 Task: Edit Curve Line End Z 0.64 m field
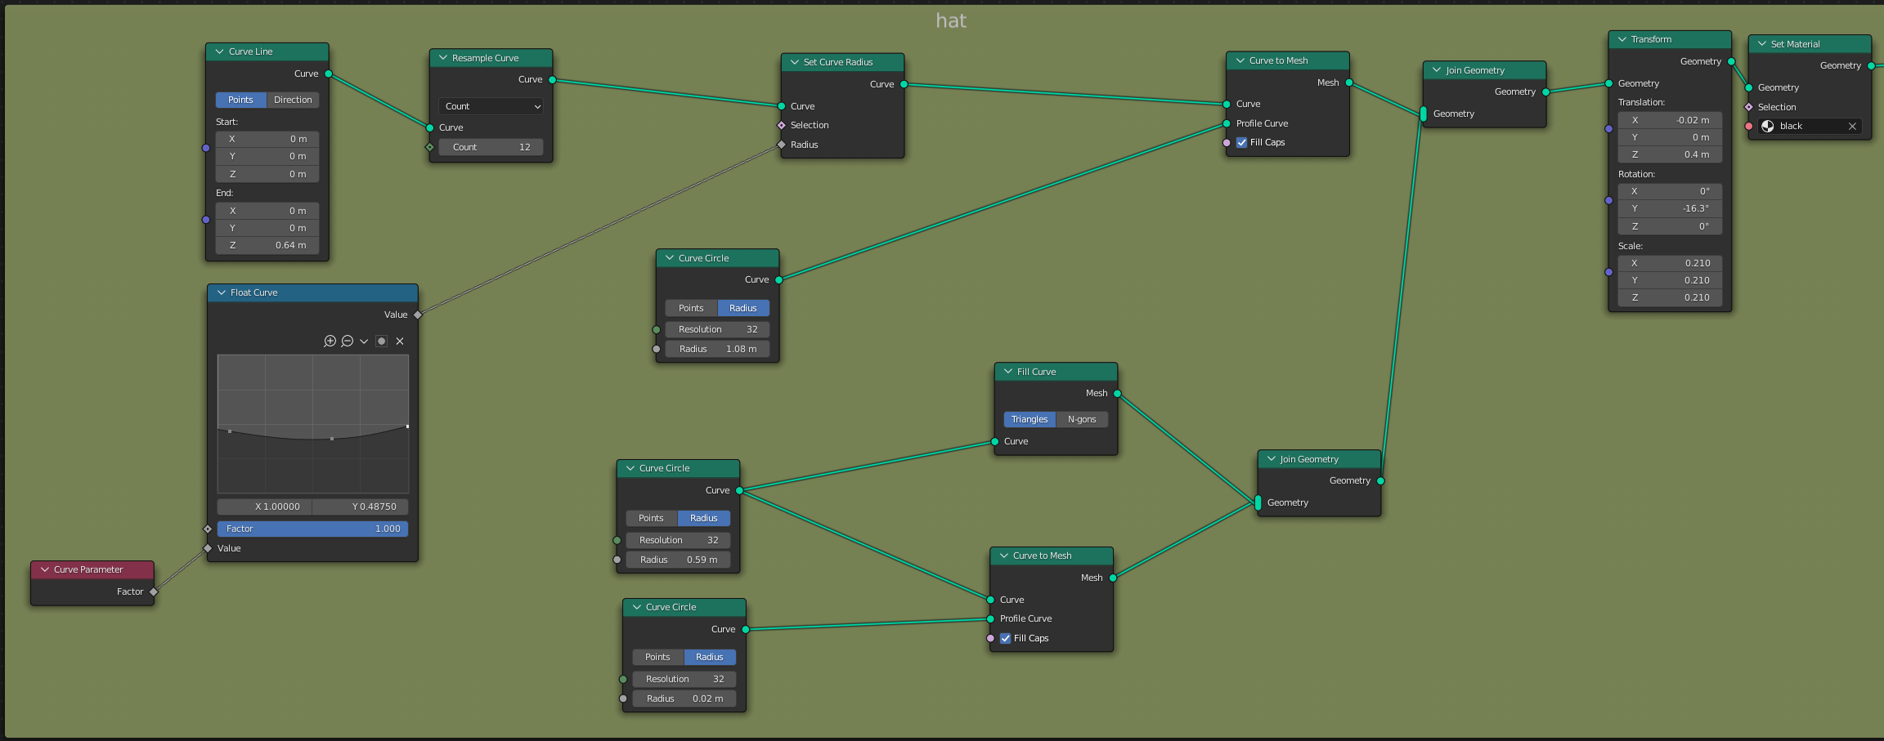coord(267,245)
